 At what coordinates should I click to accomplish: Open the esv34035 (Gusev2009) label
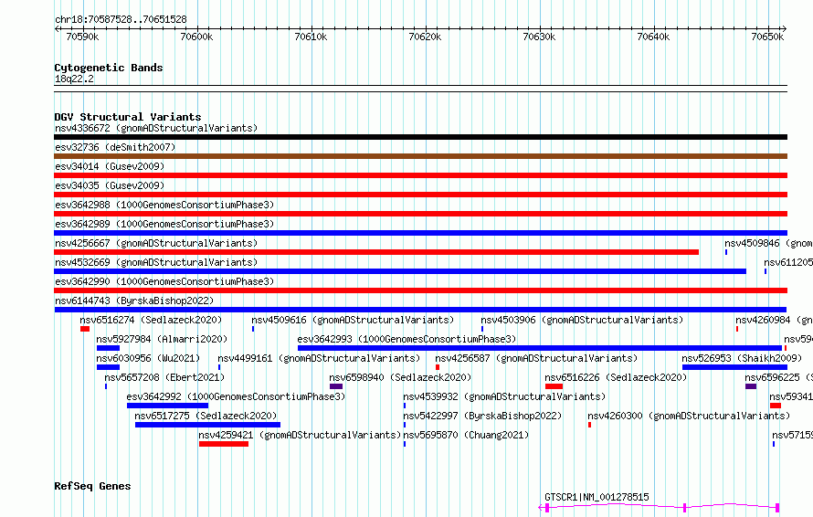tap(110, 185)
